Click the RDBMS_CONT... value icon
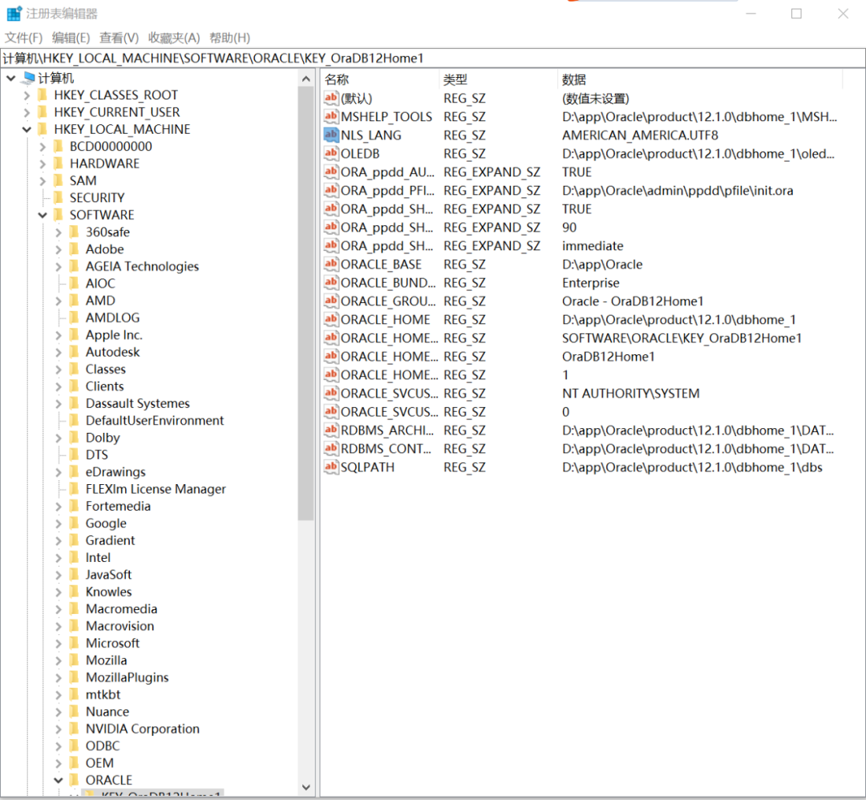Image resolution: width=866 pixels, height=800 pixels. (331, 448)
